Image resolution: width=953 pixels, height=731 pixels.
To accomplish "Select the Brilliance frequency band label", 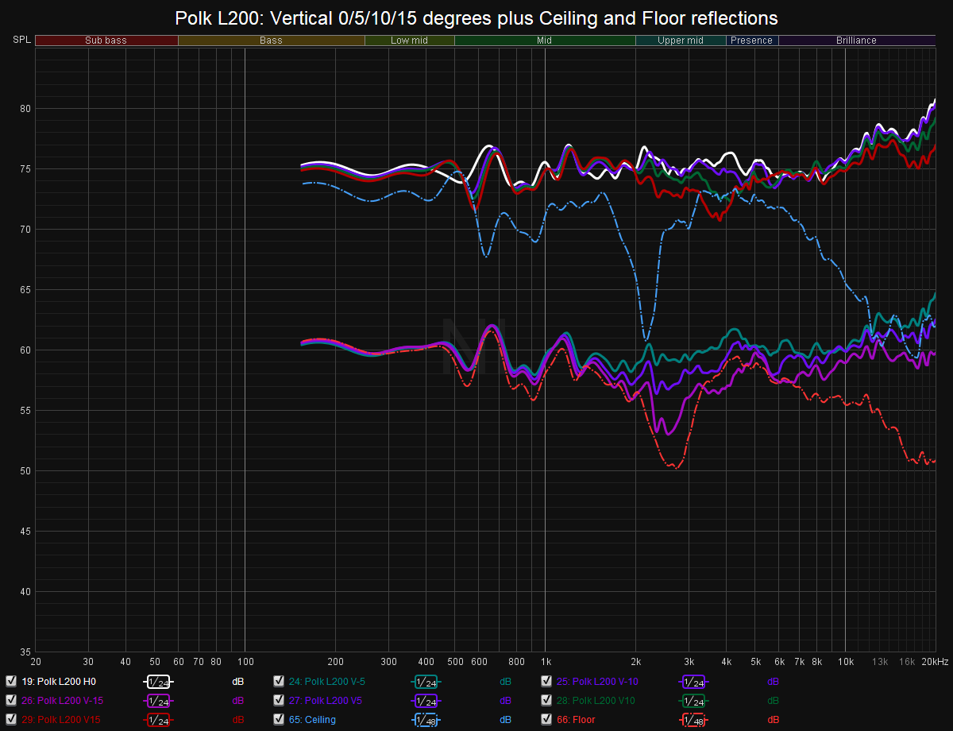I will (857, 41).
